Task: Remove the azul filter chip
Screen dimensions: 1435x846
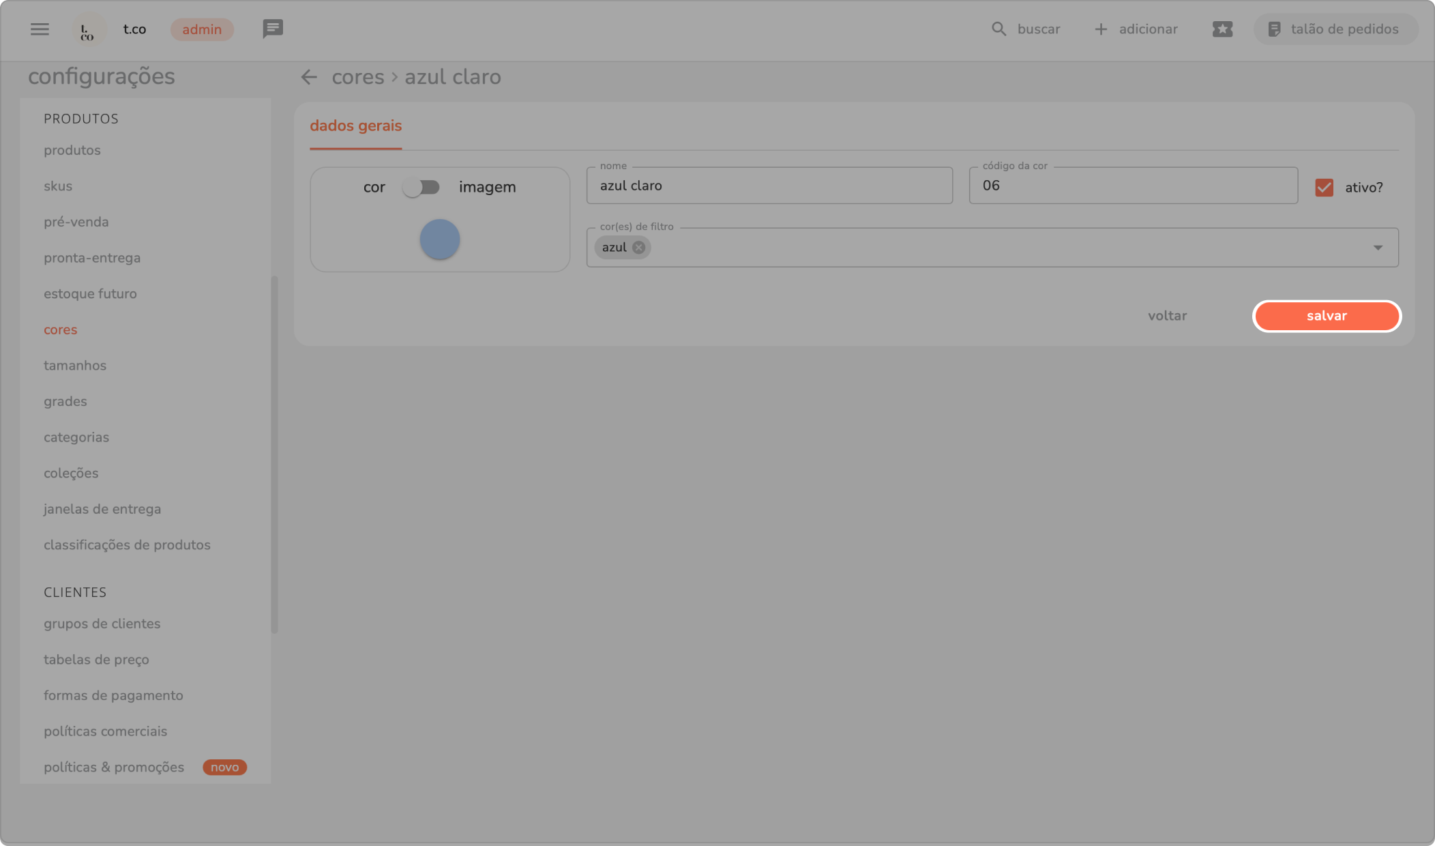Action: pyautogui.click(x=638, y=248)
